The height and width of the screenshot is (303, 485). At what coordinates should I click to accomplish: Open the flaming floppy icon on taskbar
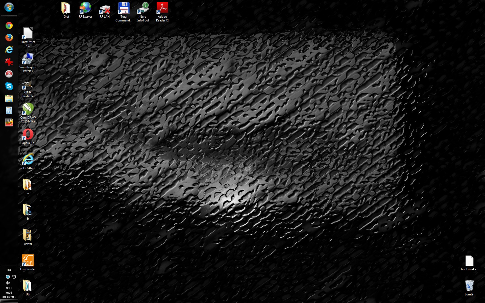9,122
